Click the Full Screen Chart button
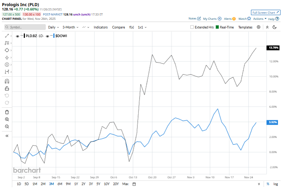Viewport: 282px width, 188px height. tap(265, 13)
